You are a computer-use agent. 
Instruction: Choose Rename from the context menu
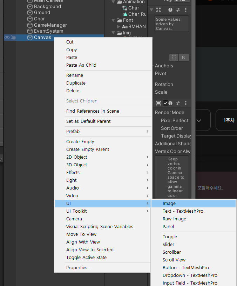(x=103, y=75)
